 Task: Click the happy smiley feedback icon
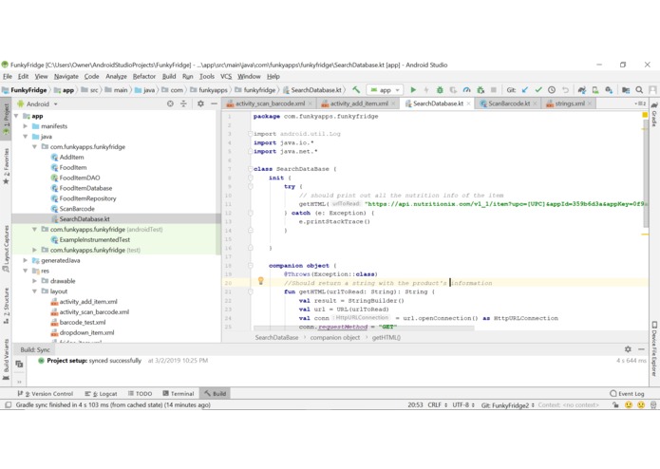pos(629,405)
